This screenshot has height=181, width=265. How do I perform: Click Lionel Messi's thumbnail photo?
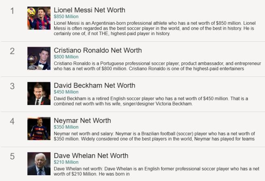(39, 18)
